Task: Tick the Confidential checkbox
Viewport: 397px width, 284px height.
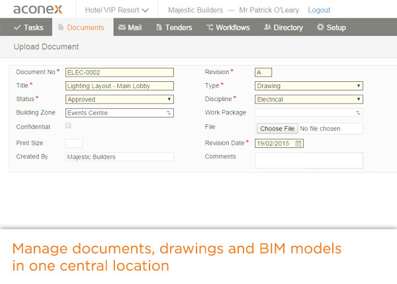Action: click(x=69, y=125)
